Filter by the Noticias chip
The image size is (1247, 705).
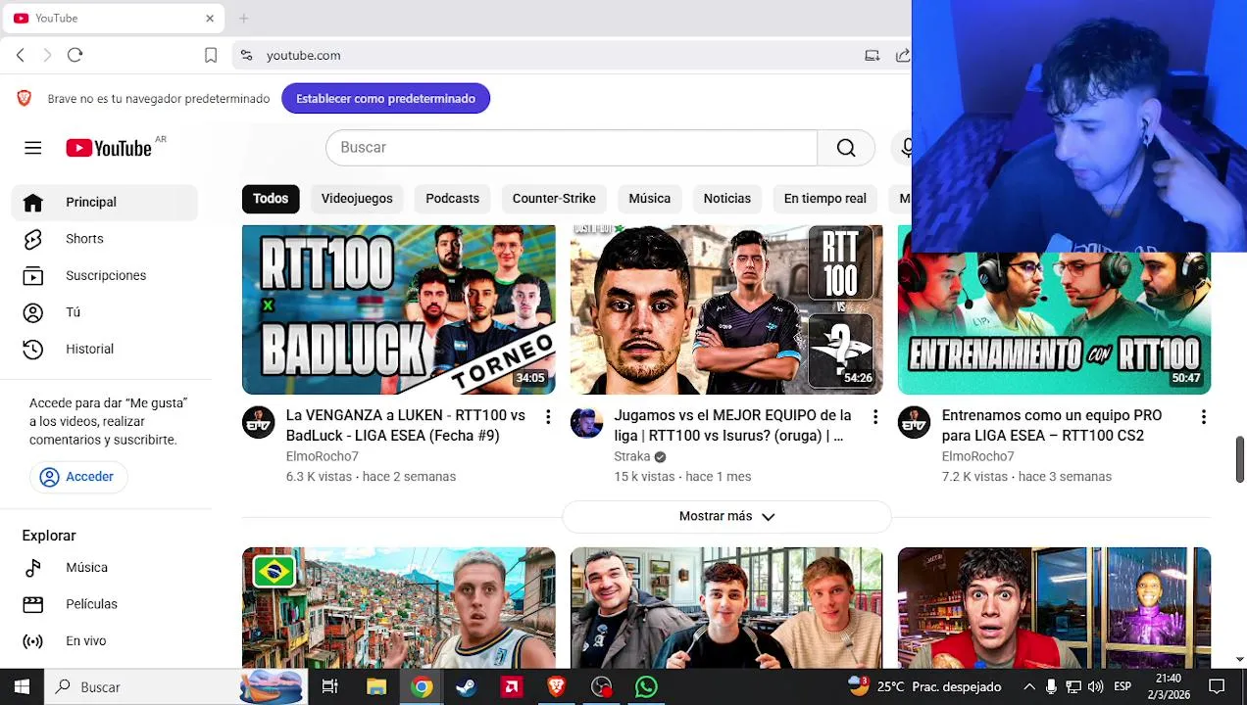click(x=726, y=199)
